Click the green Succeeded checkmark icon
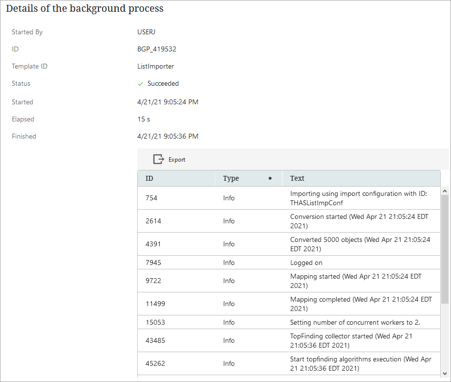The width and height of the screenshot is (451, 382). tap(140, 84)
